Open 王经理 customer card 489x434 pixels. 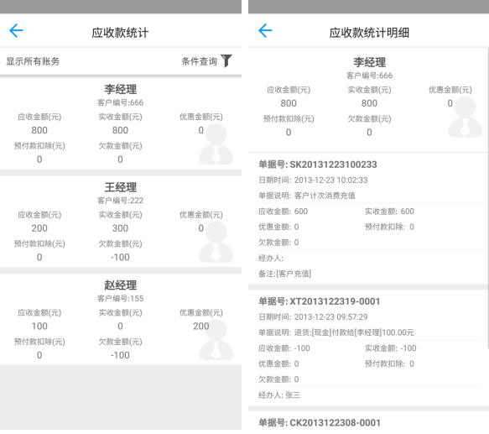click(121, 222)
